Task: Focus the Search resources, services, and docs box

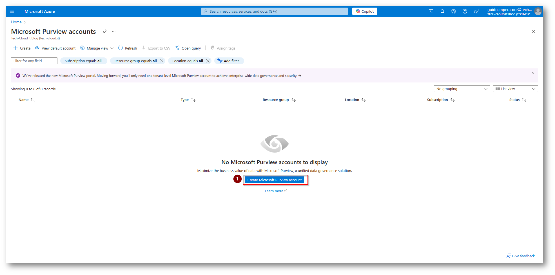Action: click(275, 11)
